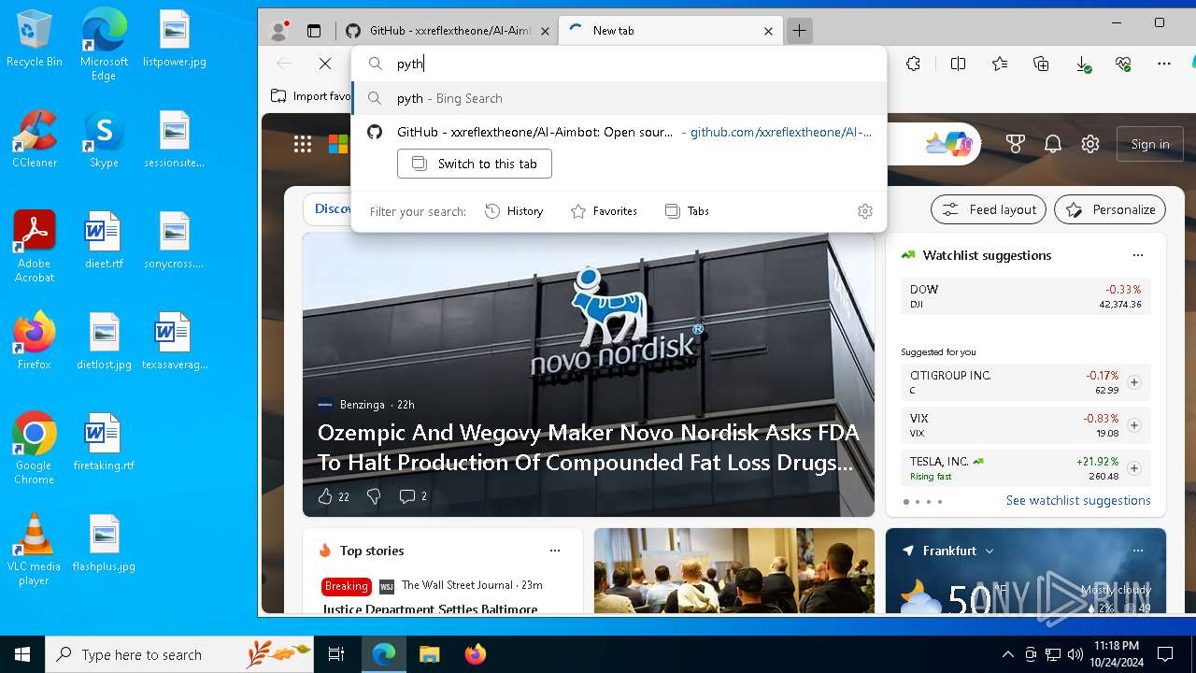Add Citigroup Inc. to watchlist
This screenshot has height=673, width=1196.
pos(1133,382)
